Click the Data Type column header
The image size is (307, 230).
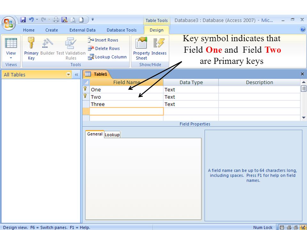point(191,82)
